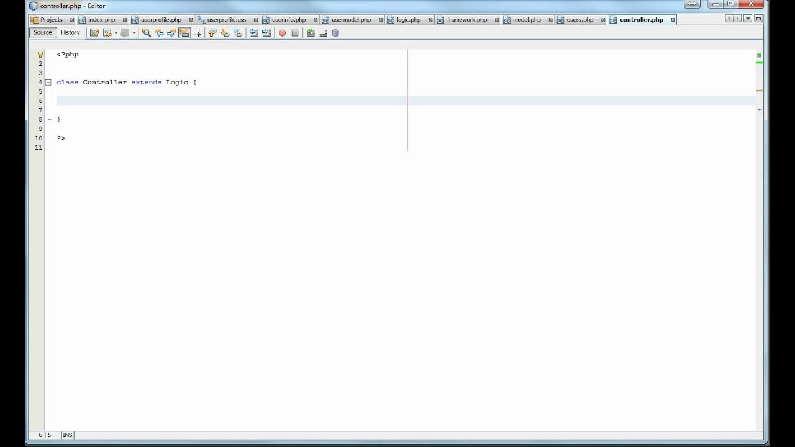
Task: Click the '?>' closing tag text
Action: click(x=61, y=138)
